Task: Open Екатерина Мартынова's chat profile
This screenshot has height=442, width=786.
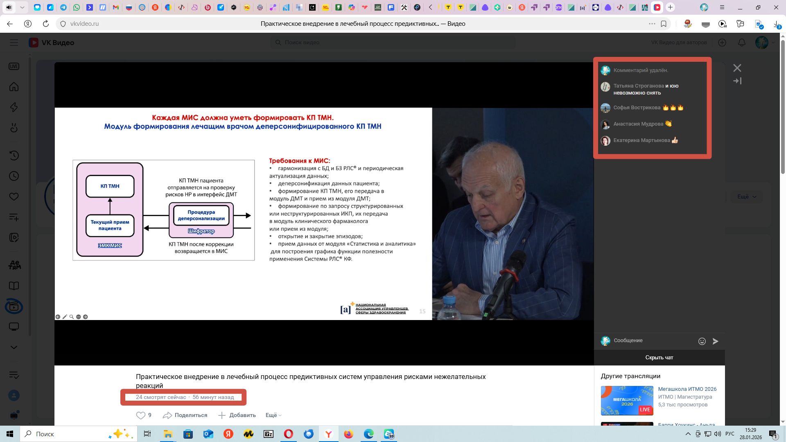Action: click(x=641, y=140)
